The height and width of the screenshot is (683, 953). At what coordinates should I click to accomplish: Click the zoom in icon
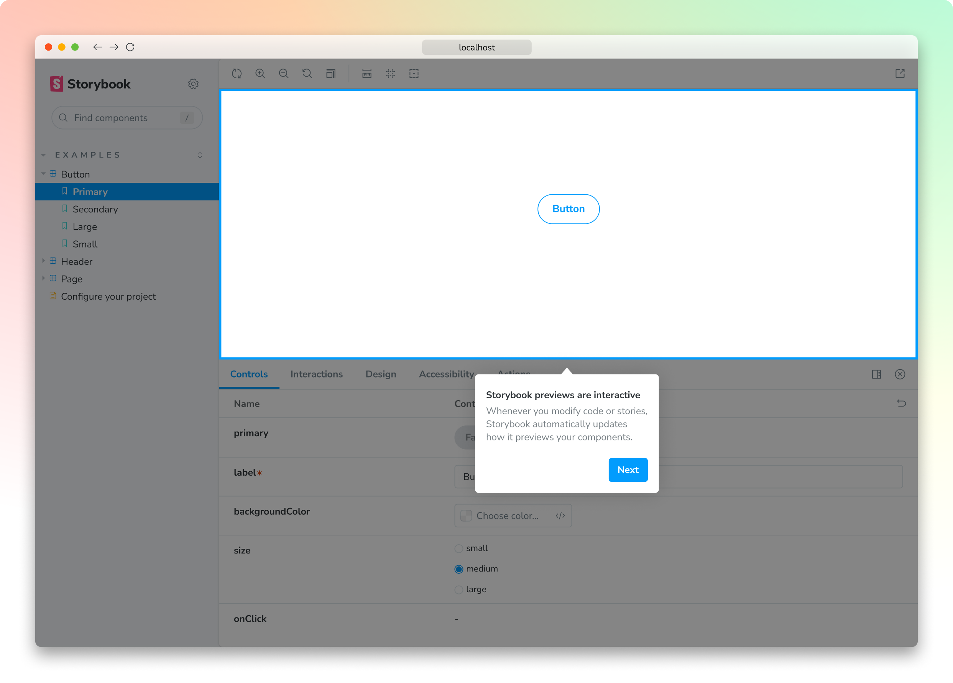tap(260, 74)
